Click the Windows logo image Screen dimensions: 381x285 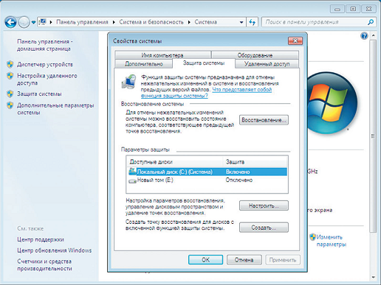pyautogui.click(x=332, y=103)
